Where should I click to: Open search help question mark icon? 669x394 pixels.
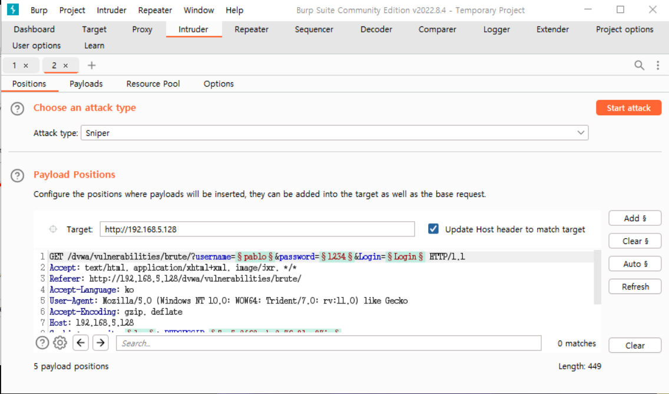[42, 342]
